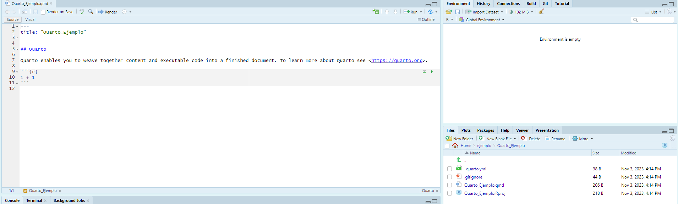678x204 pixels.
Task: Click the spell check ABC icon
Action: click(x=82, y=12)
